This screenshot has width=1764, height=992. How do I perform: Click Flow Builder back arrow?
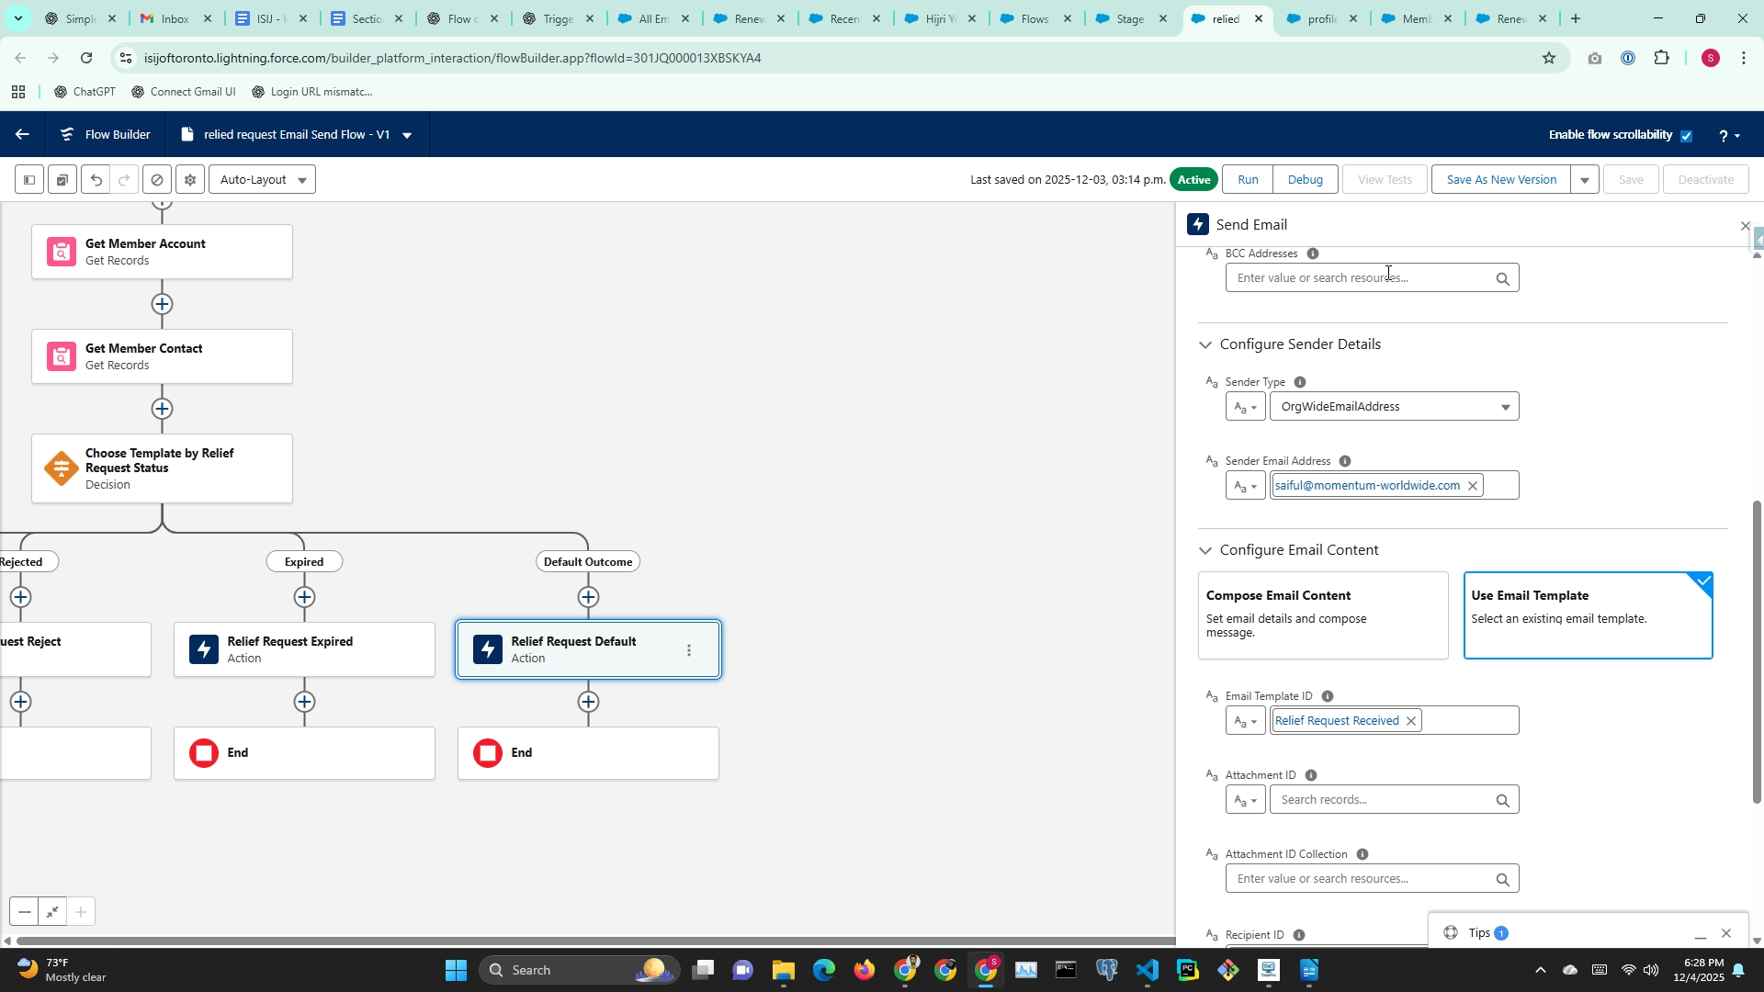tap(22, 135)
